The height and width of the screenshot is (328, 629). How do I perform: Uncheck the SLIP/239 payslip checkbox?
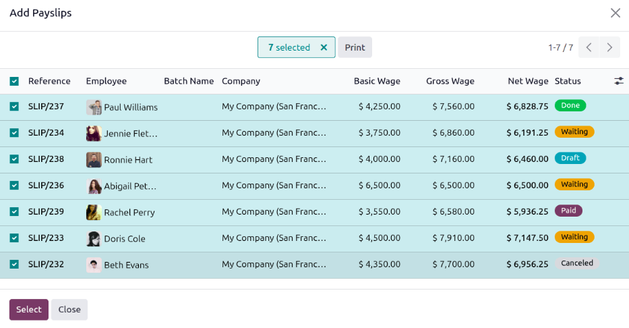click(x=14, y=212)
